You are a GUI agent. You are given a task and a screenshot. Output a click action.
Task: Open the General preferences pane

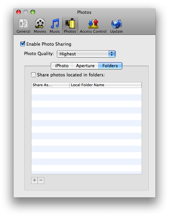click(x=23, y=26)
